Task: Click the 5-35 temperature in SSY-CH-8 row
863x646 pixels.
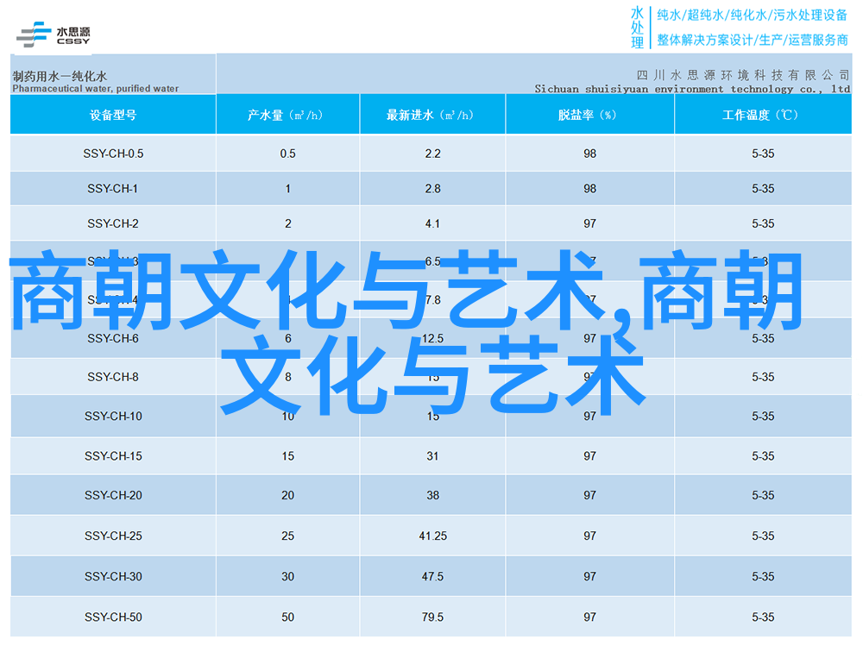Action: pyautogui.click(x=763, y=378)
